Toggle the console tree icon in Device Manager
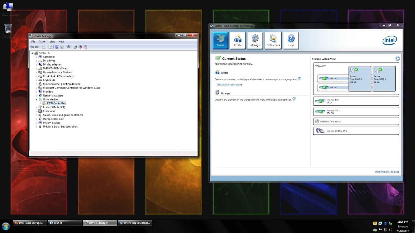Viewport: 415px width, 233px height. pos(44,47)
